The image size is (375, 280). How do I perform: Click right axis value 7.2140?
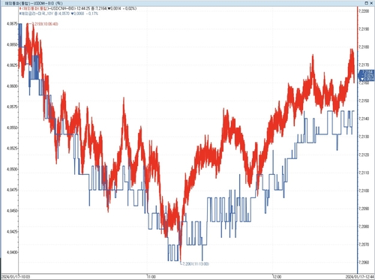(x=364, y=119)
